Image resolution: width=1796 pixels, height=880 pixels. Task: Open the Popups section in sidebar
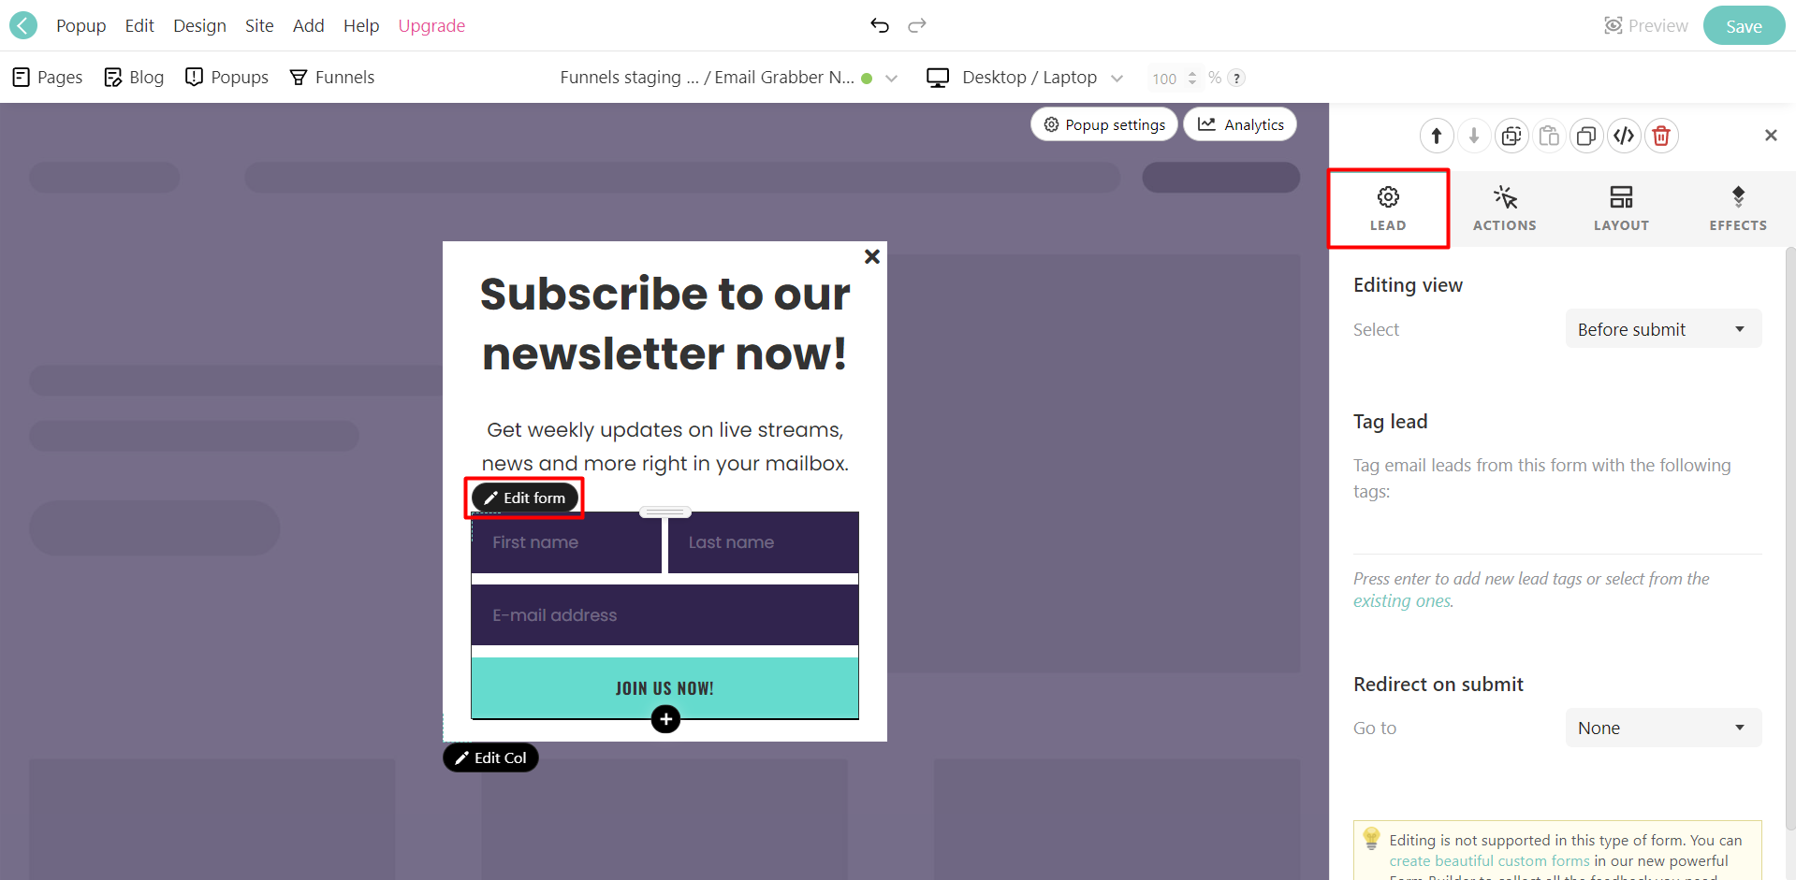coord(226,77)
